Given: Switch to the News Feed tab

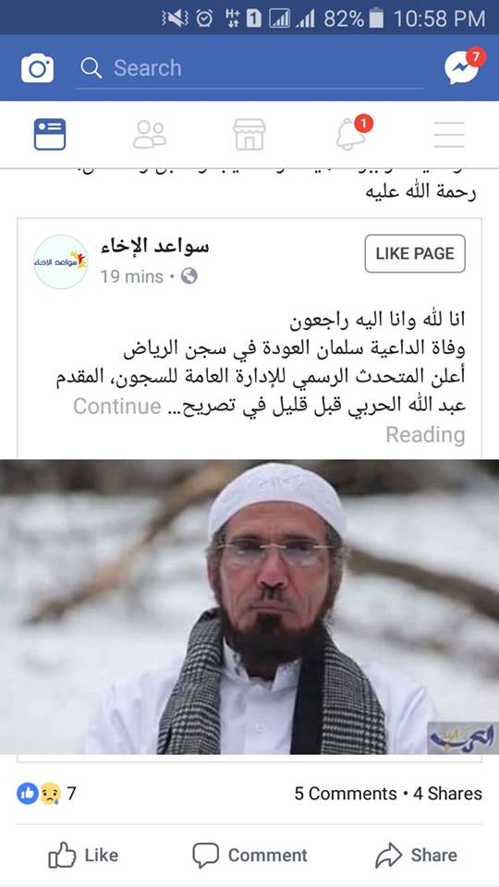Looking at the screenshot, I should (x=50, y=135).
